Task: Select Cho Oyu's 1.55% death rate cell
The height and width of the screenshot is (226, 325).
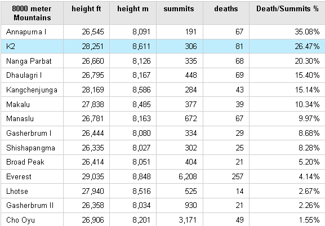Action: click(x=287, y=220)
